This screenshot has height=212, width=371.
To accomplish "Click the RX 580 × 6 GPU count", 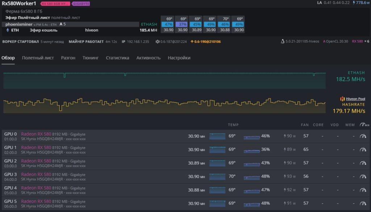I will 360,41.
